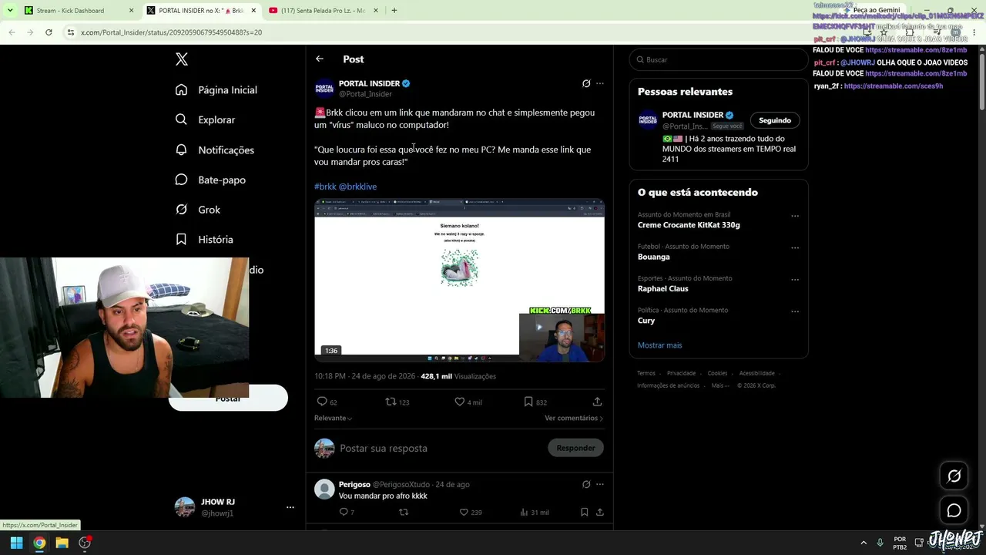Open options for the Bouanga trend
Viewport: 986px width, 555px height.
click(795, 248)
